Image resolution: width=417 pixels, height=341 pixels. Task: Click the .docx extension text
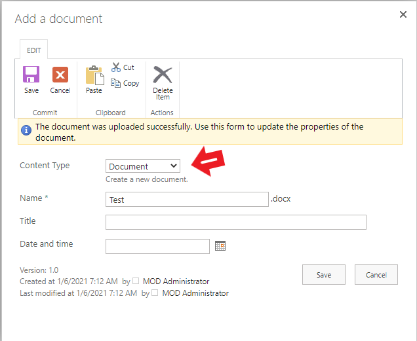click(281, 199)
